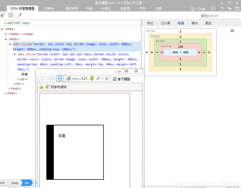Minimize the IE browser window

[119, 71]
